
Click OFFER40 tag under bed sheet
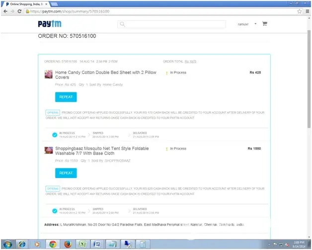pos(53,113)
